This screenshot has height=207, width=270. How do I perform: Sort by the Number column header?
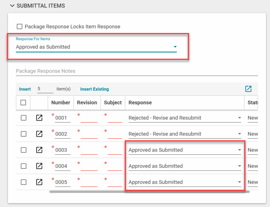click(61, 102)
